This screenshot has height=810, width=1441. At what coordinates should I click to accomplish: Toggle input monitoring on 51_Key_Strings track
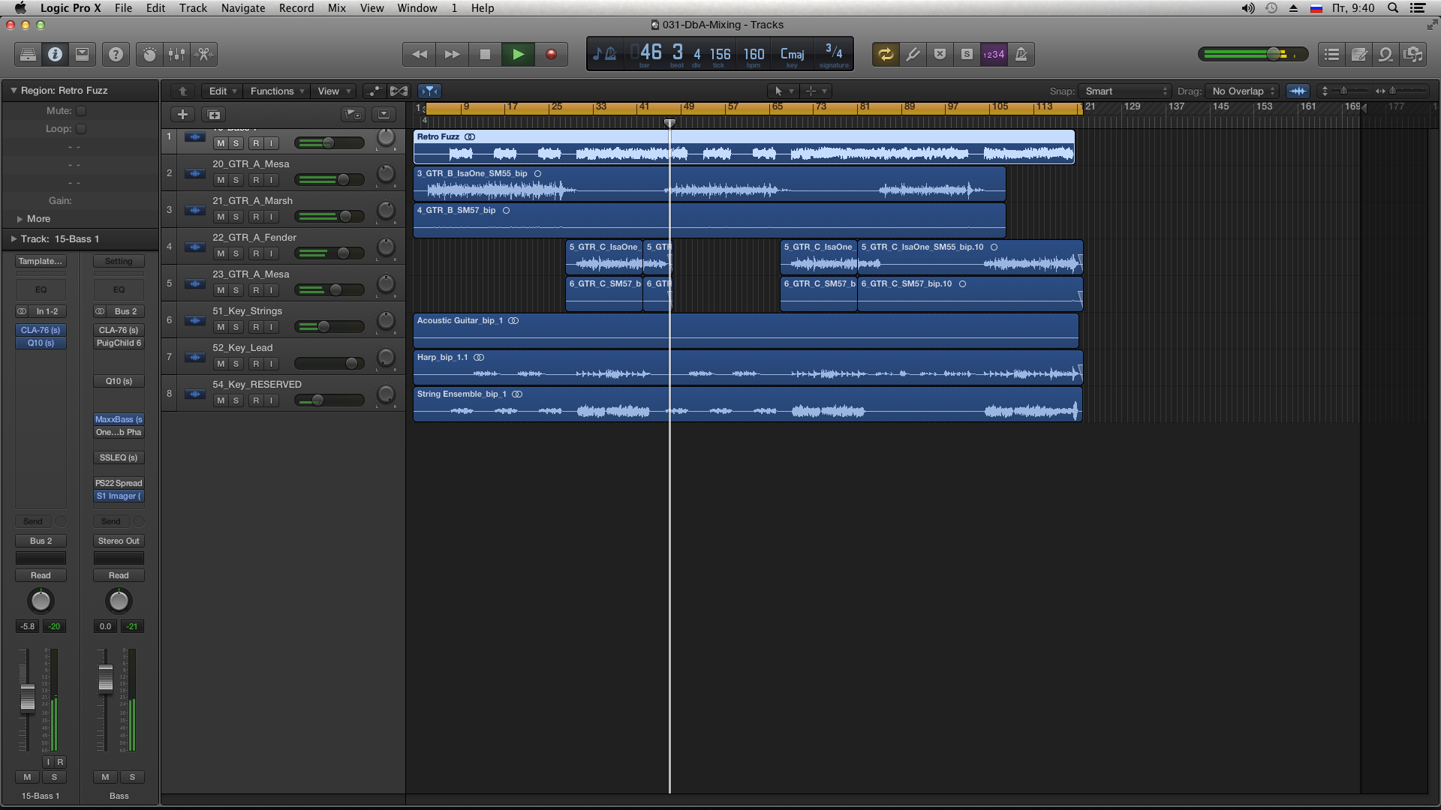click(x=271, y=327)
